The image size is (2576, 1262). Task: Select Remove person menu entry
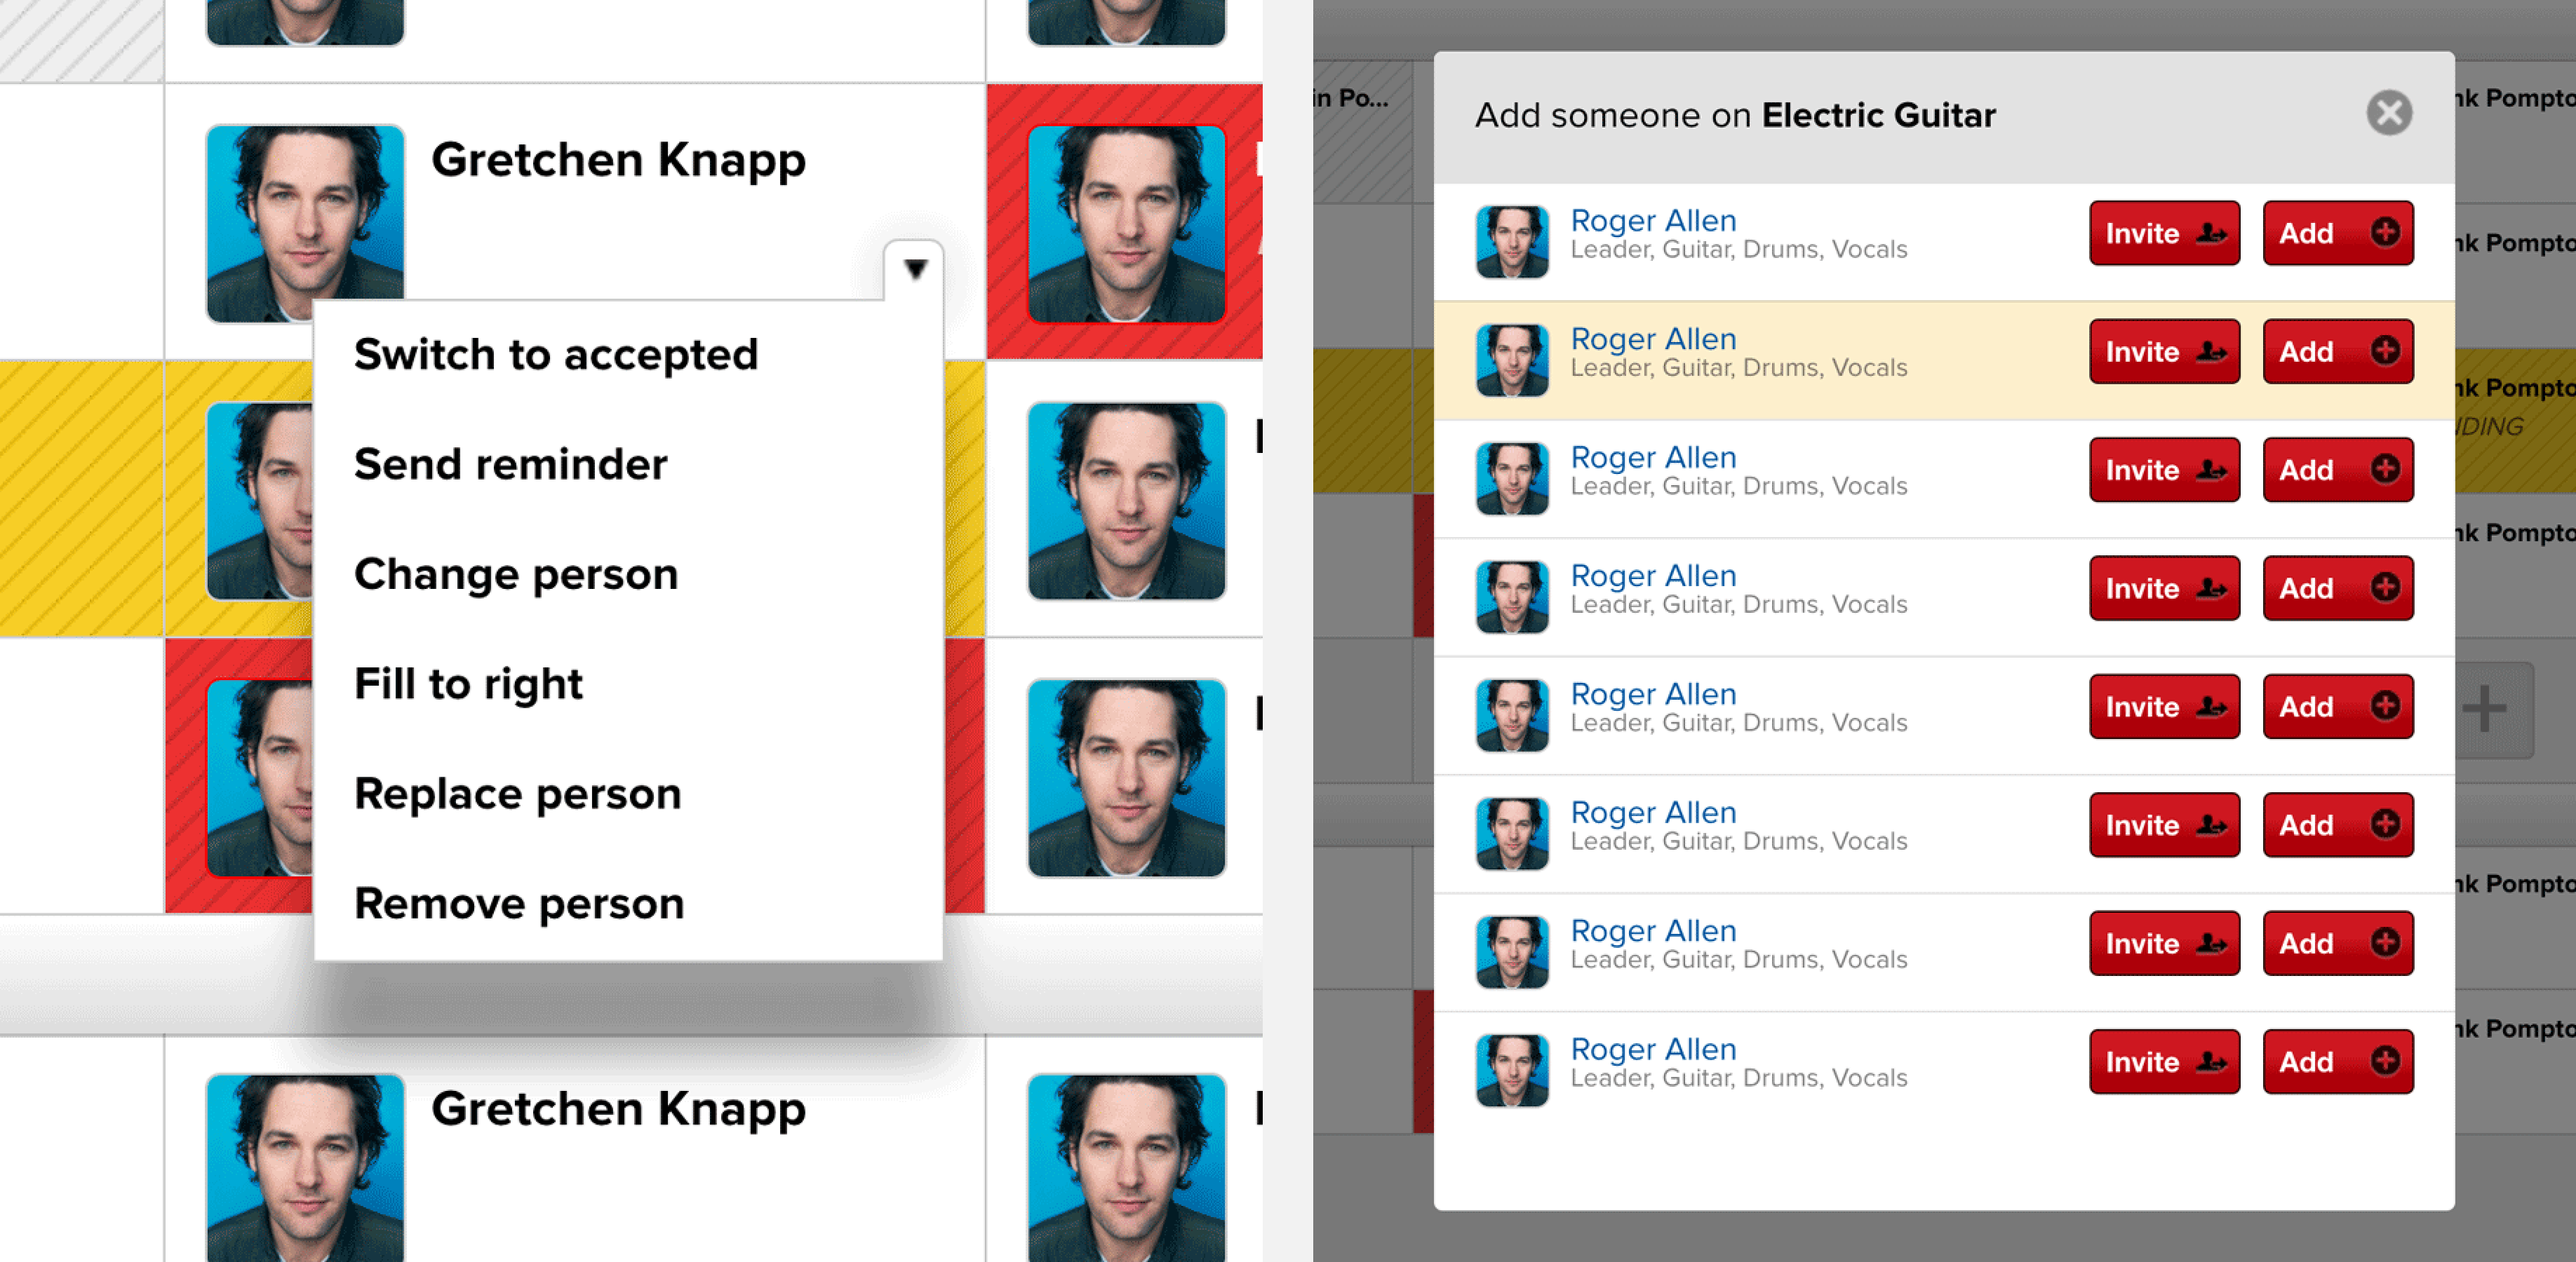[x=519, y=904]
